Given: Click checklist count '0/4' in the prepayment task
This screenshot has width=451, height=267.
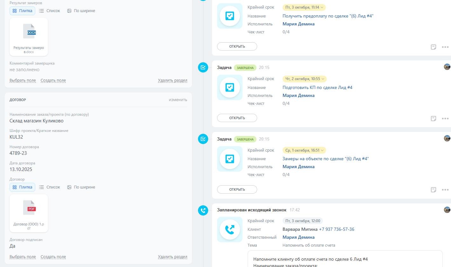Looking at the screenshot, I should coord(286,32).
